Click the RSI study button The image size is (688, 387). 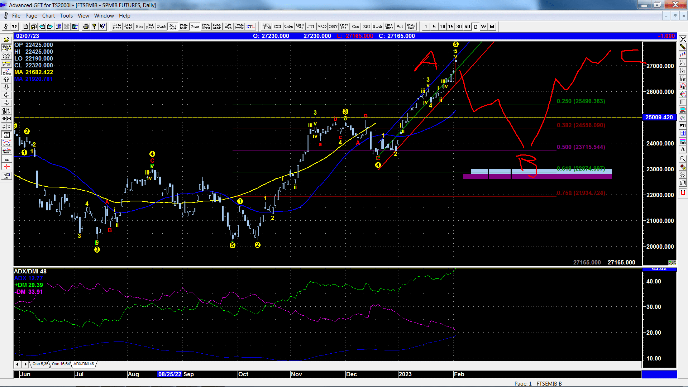367,27
